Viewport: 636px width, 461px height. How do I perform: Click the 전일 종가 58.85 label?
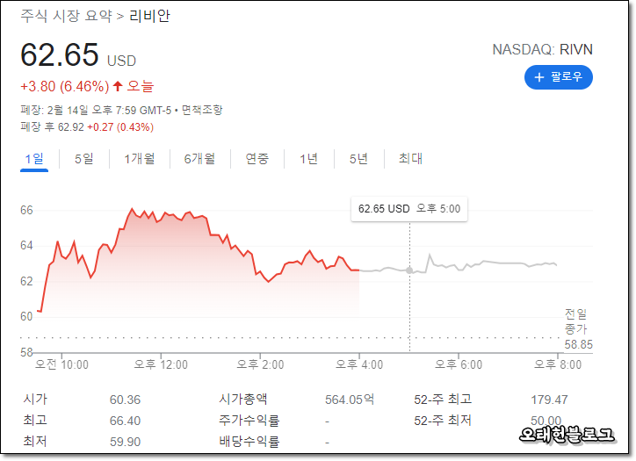578,329
